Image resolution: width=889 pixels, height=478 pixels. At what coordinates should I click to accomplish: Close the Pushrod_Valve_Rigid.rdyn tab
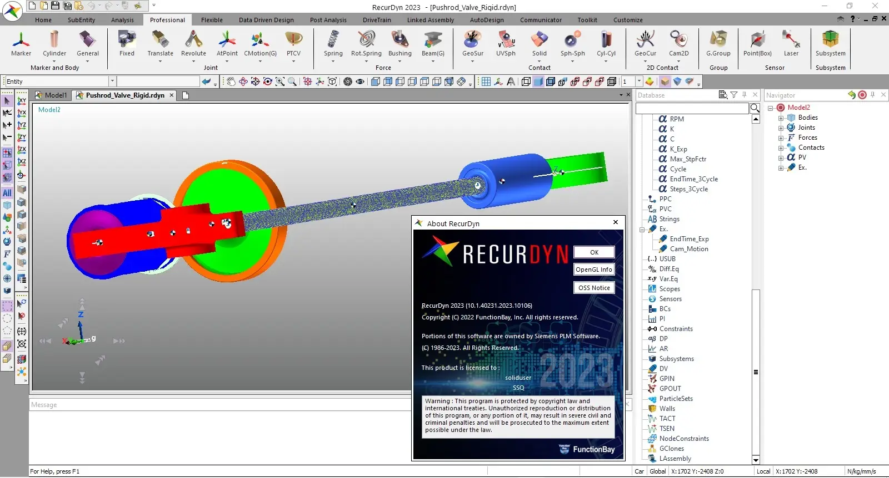click(x=172, y=95)
